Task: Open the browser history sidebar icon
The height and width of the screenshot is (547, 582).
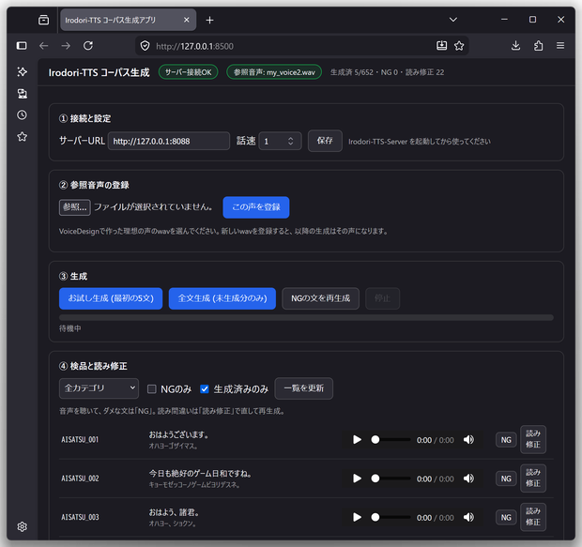Action: [23, 115]
